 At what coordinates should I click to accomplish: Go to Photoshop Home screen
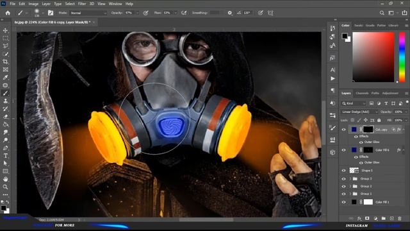[x=8, y=13]
